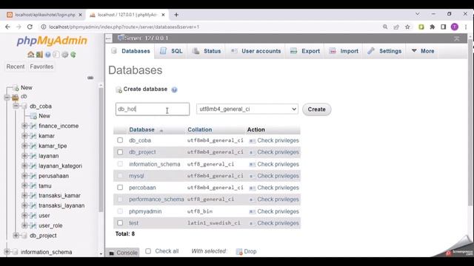Image resolution: width=474 pixels, height=266 pixels.
Task: Show Recent tables list
Action: 16,66
